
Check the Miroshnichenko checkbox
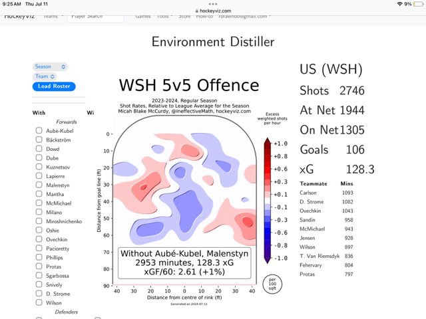coord(39,221)
